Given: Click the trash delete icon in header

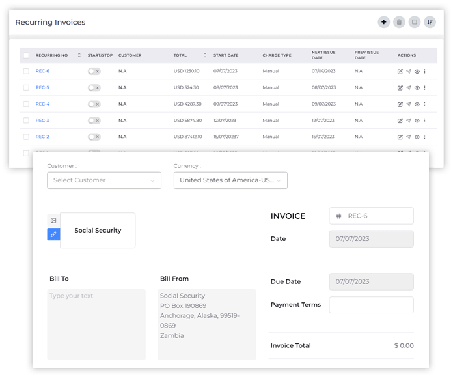Looking at the screenshot, I should [x=399, y=22].
